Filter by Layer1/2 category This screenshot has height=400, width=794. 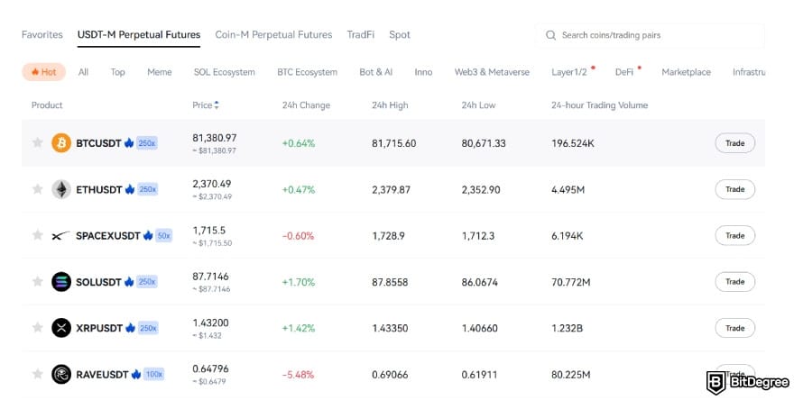point(569,72)
